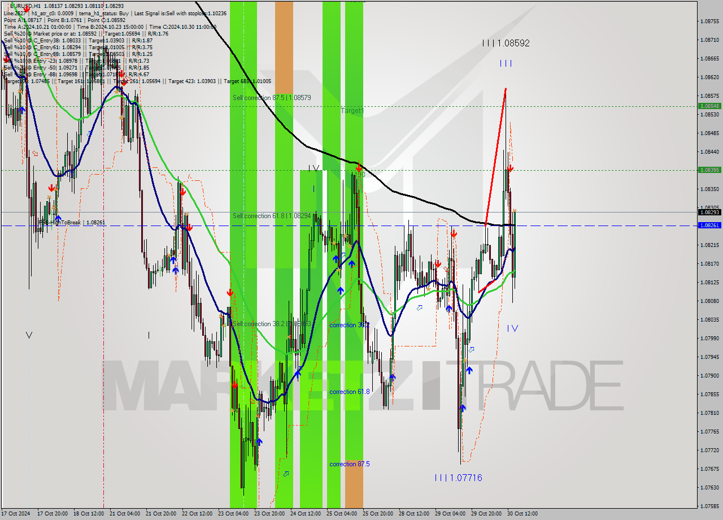Click the 'Sell correction 61.8 | 1.08294' label
Viewport: 723px width, 520px height.
[272, 216]
